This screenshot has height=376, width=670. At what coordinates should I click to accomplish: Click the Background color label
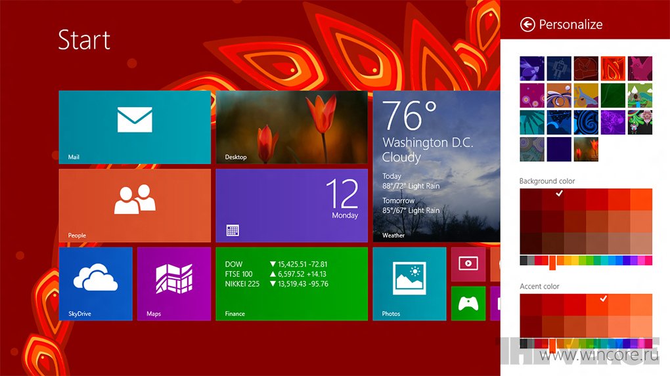(547, 181)
